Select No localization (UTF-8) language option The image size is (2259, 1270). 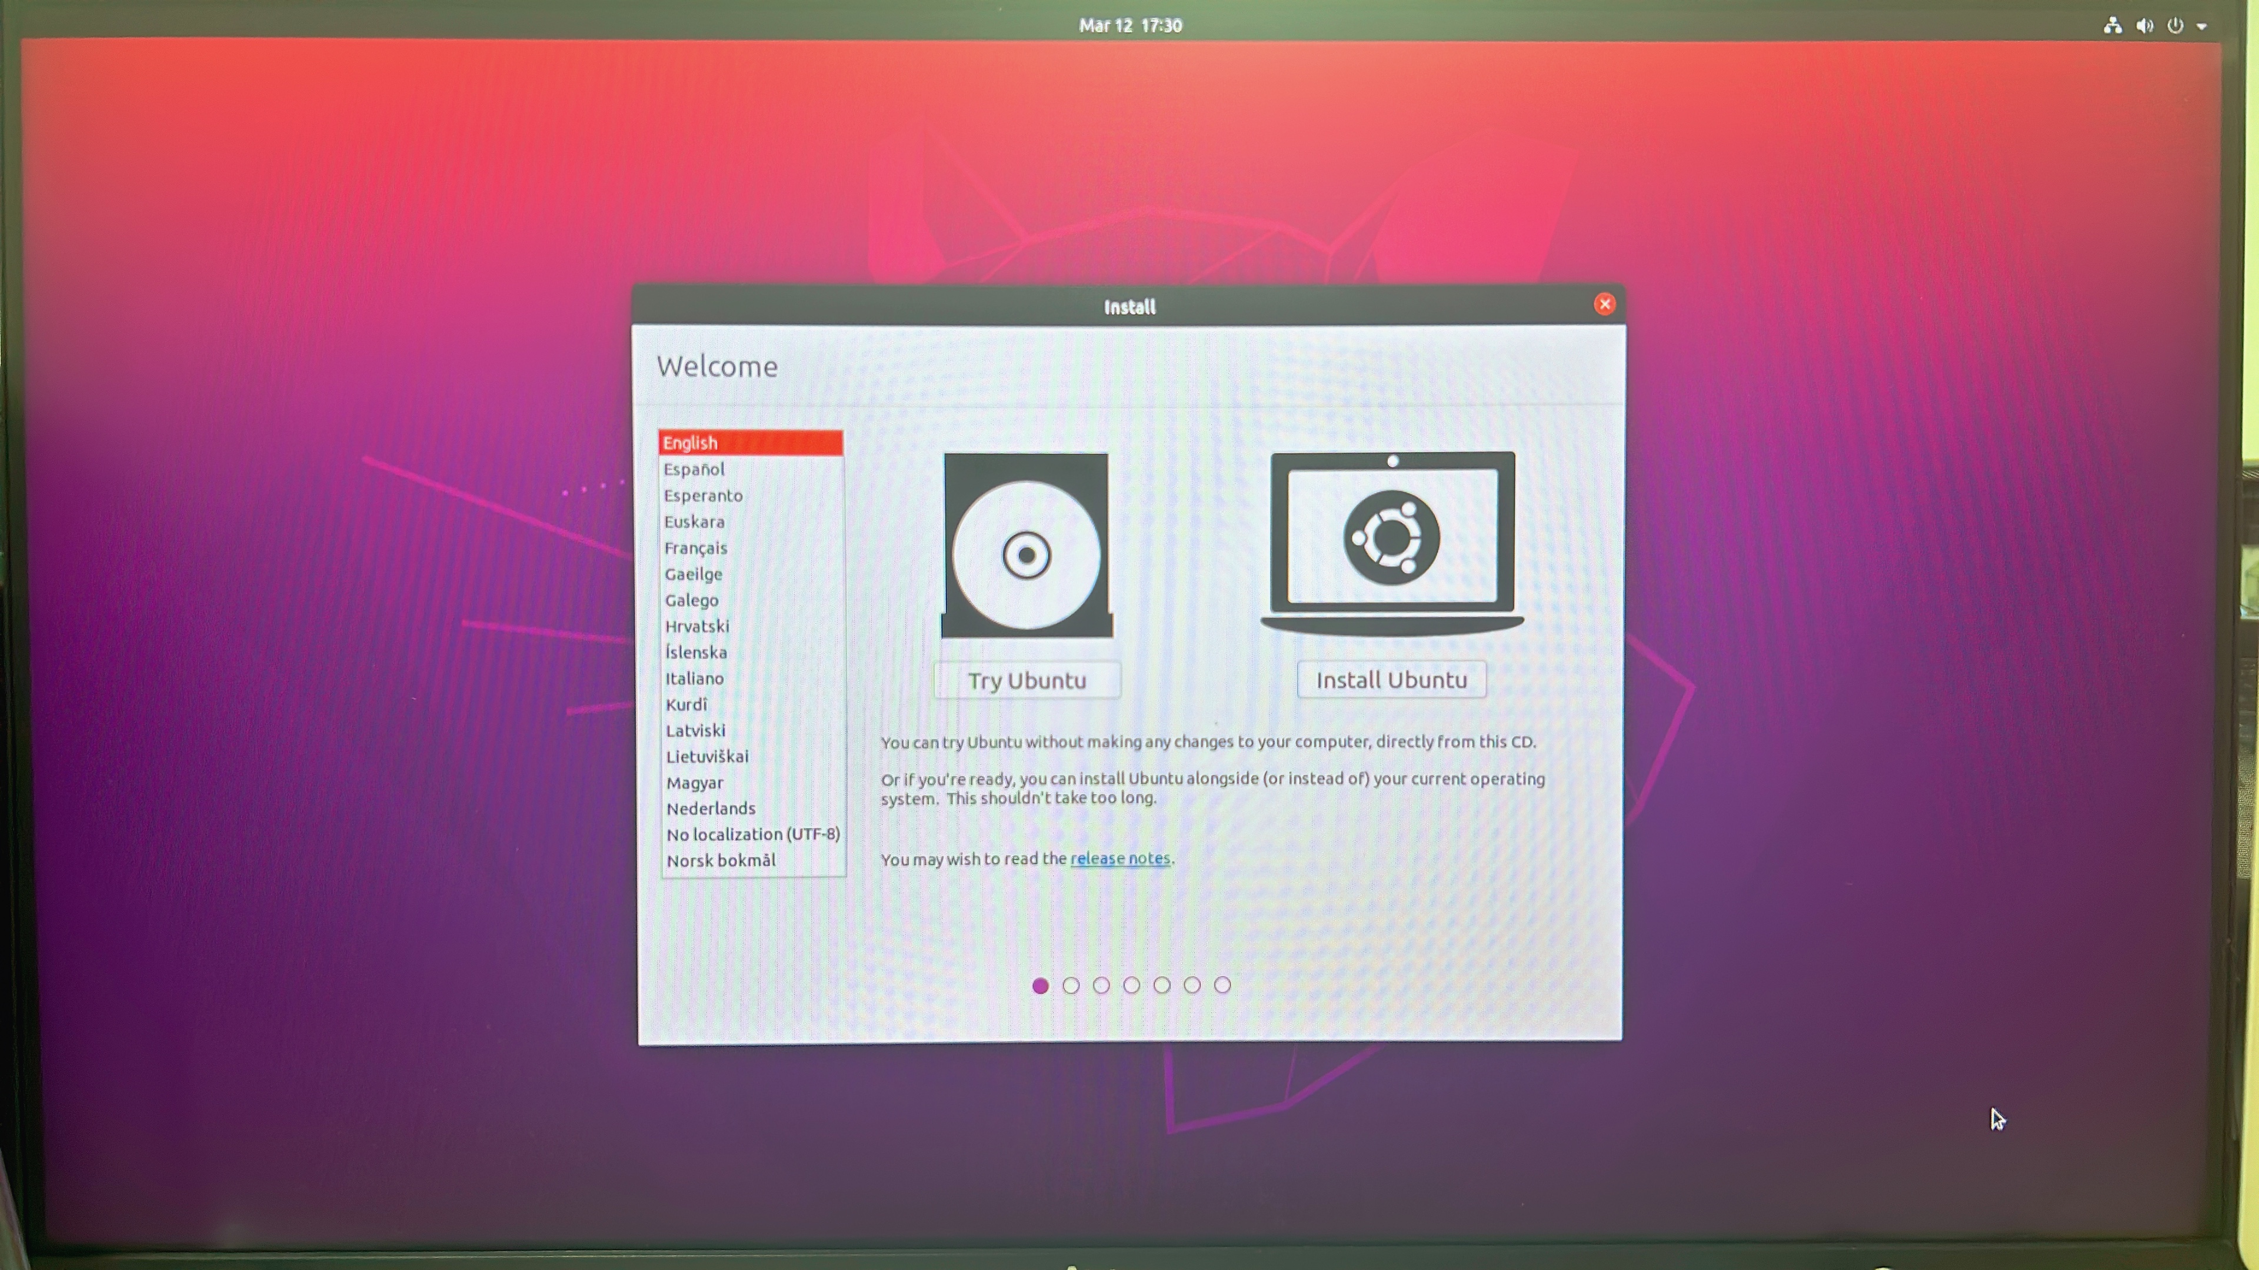tap(752, 834)
